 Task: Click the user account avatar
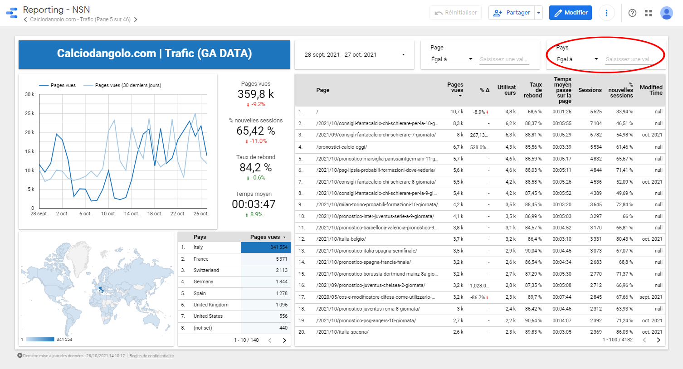[666, 13]
